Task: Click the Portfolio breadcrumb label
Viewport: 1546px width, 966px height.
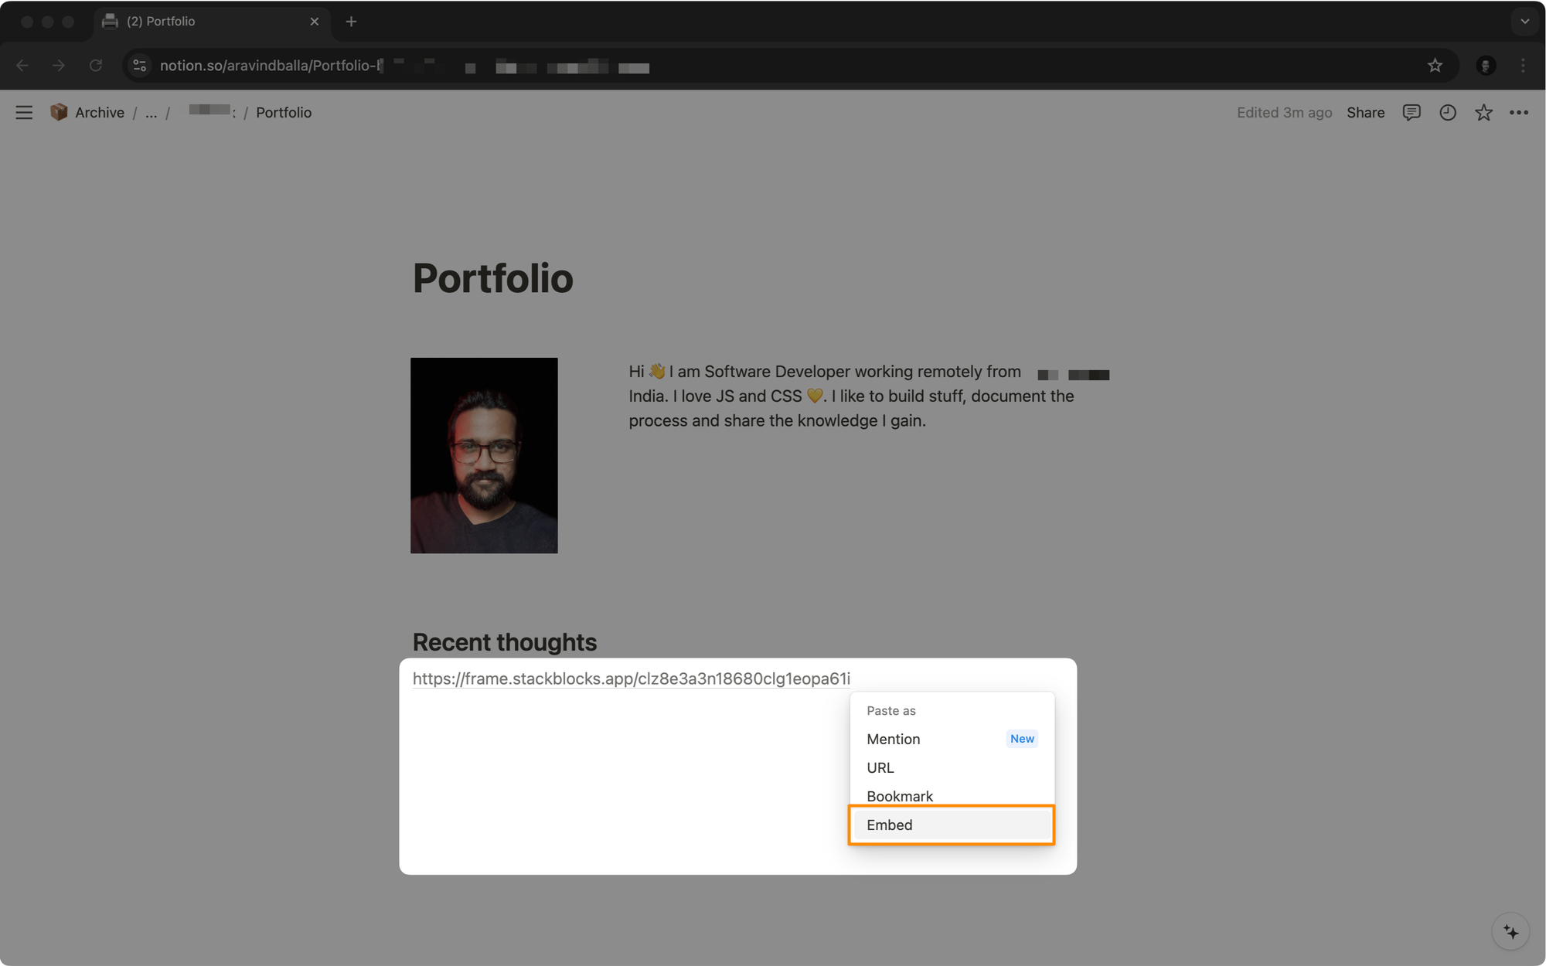Action: (283, 111)
